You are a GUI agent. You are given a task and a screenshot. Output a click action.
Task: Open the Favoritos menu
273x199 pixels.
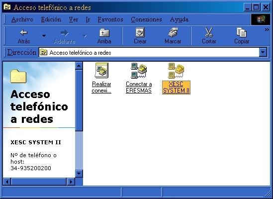click(x=110, y=19)
